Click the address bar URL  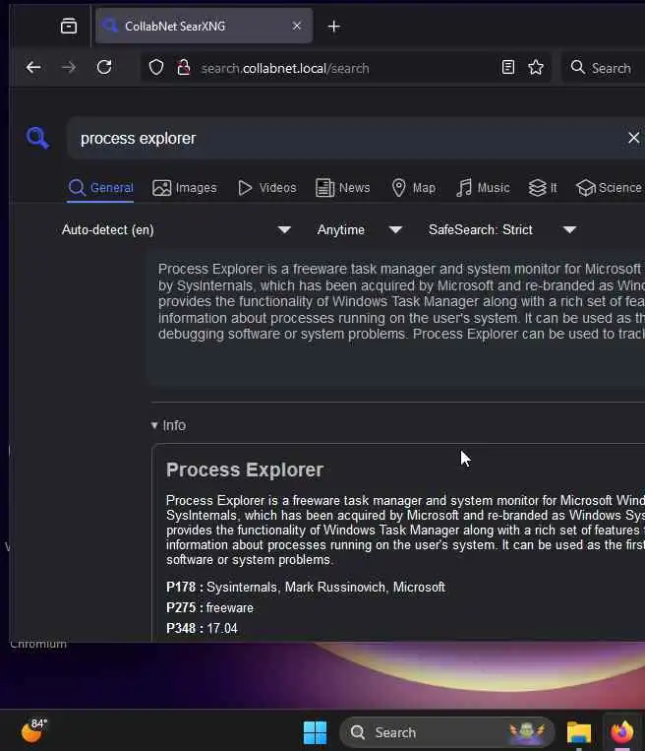(285, 69)
